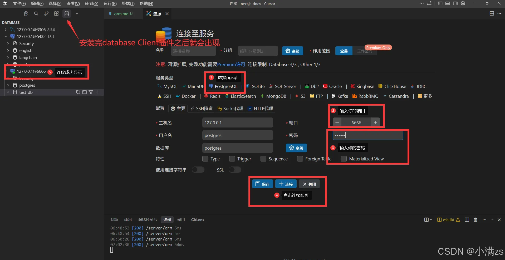Open title bar settings gear
This screenshot has width=505, height=260.
click(x=463, y=3)
